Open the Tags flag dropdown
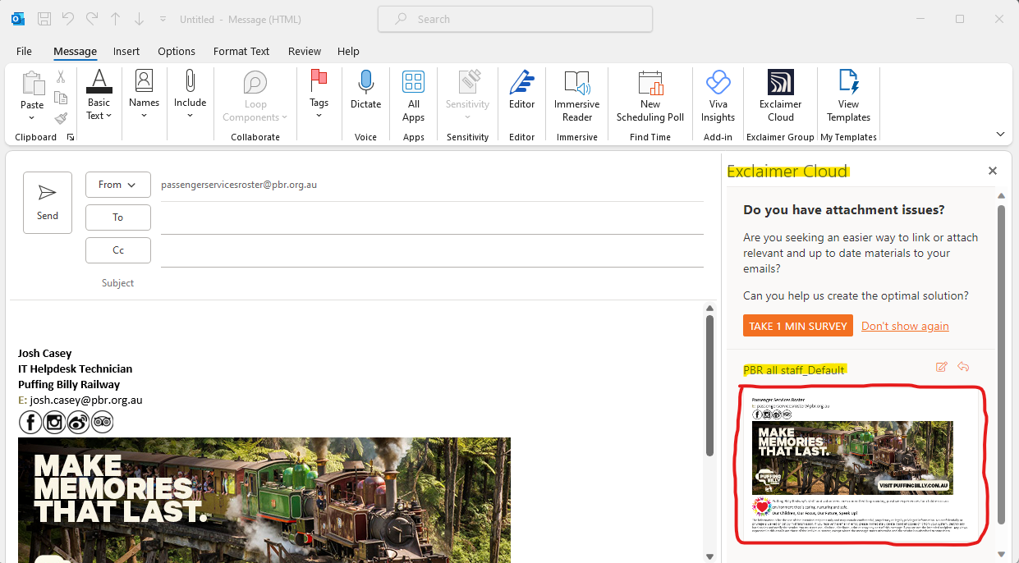This screenshot has width=1019, height=563. coord(319,95)
